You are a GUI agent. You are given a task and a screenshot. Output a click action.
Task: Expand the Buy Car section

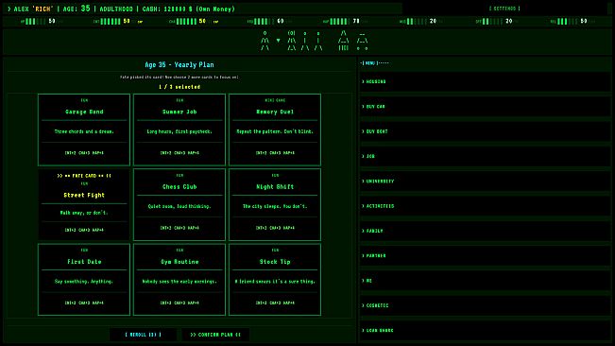(486, 106)
